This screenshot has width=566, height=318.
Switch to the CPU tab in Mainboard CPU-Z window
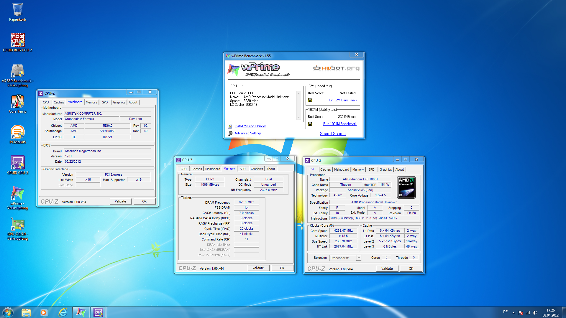click(46, 102)
